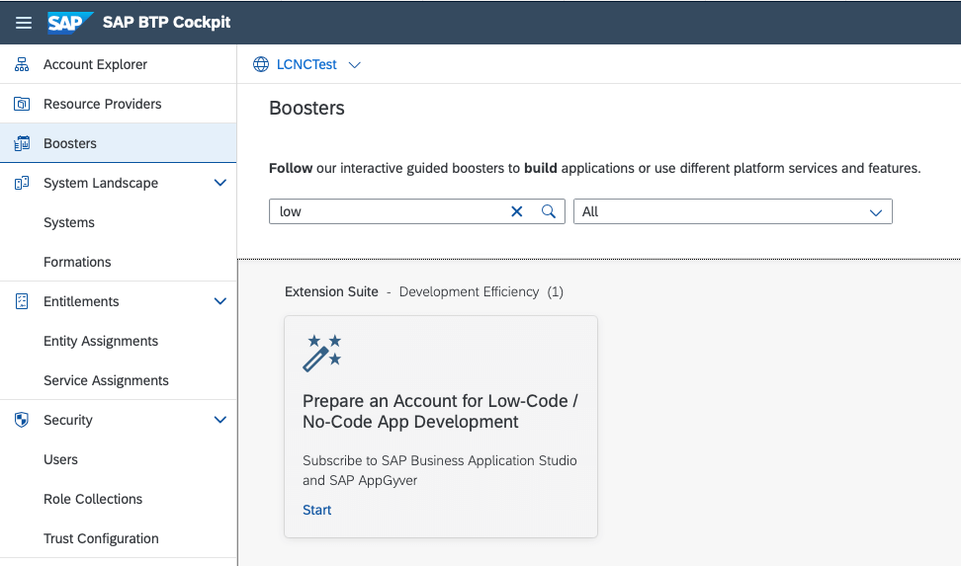Clear the search field with X icon

coord(517,211)
